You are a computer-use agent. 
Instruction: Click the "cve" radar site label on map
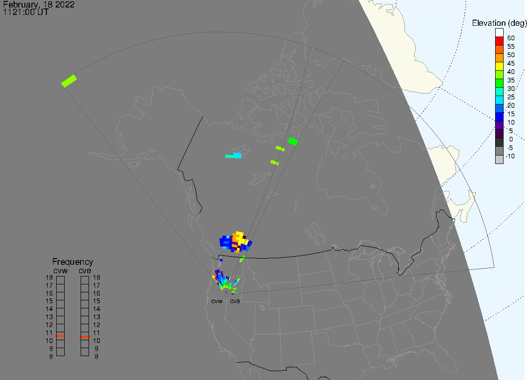[235, 301]
